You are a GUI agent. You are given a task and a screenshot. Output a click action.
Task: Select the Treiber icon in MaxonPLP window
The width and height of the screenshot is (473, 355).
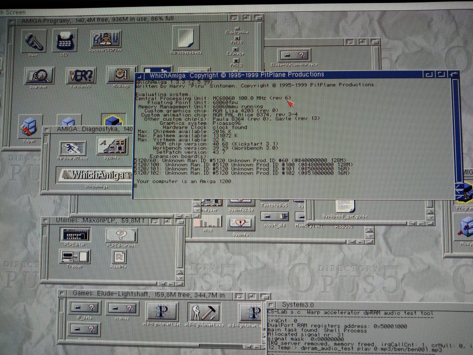click(x=74, y=256)
